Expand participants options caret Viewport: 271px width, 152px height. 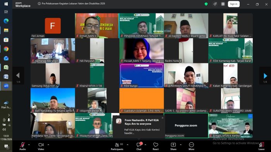coord(127,145)
